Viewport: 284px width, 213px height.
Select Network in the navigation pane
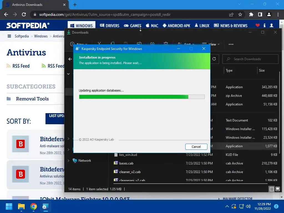[85, 161]
